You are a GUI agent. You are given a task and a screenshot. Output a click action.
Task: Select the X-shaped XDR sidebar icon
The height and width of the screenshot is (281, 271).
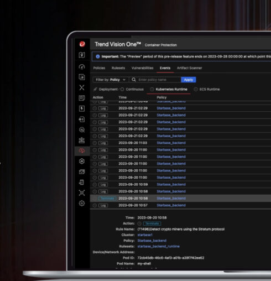click(x=82, y=87)
